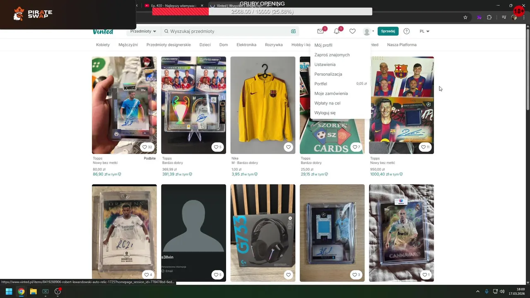530x298 pixels.
Task: Click Chrome icon in taskbar
Action: 21,291
